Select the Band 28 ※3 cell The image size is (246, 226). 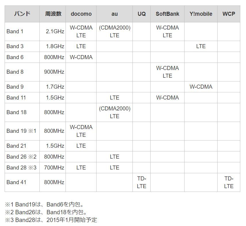coord(22,168)
